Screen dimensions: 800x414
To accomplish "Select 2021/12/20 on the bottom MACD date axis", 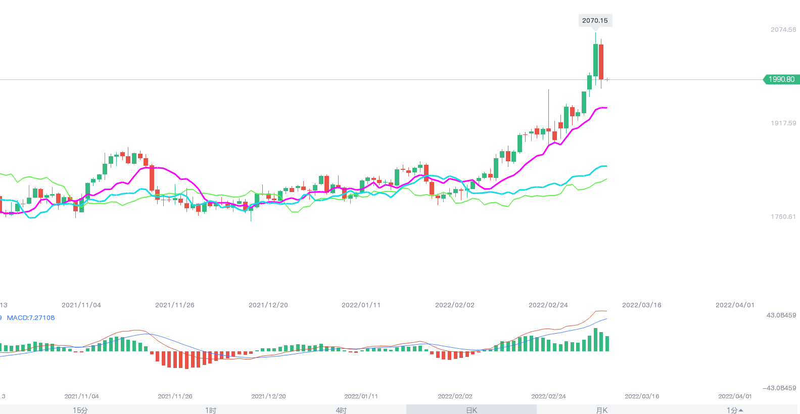I will tap(268, 396).
